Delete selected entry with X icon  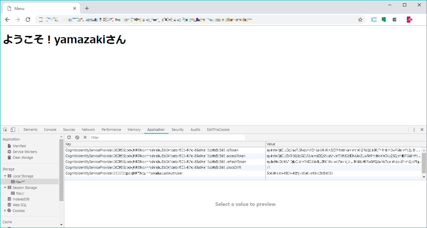pos(85,137)
